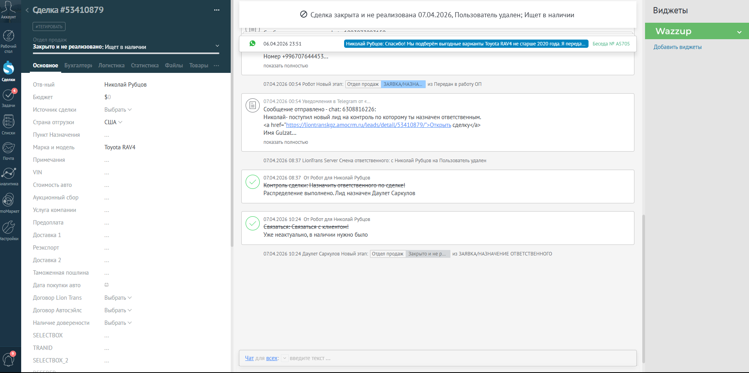Show more tabs via tab-row dots

coord(216,65)
